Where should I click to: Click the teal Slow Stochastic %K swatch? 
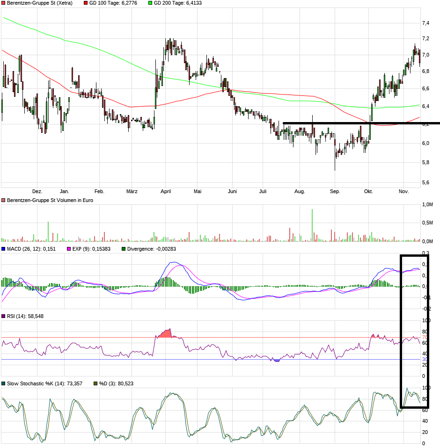pyautogui.click(x=3, y=383)
